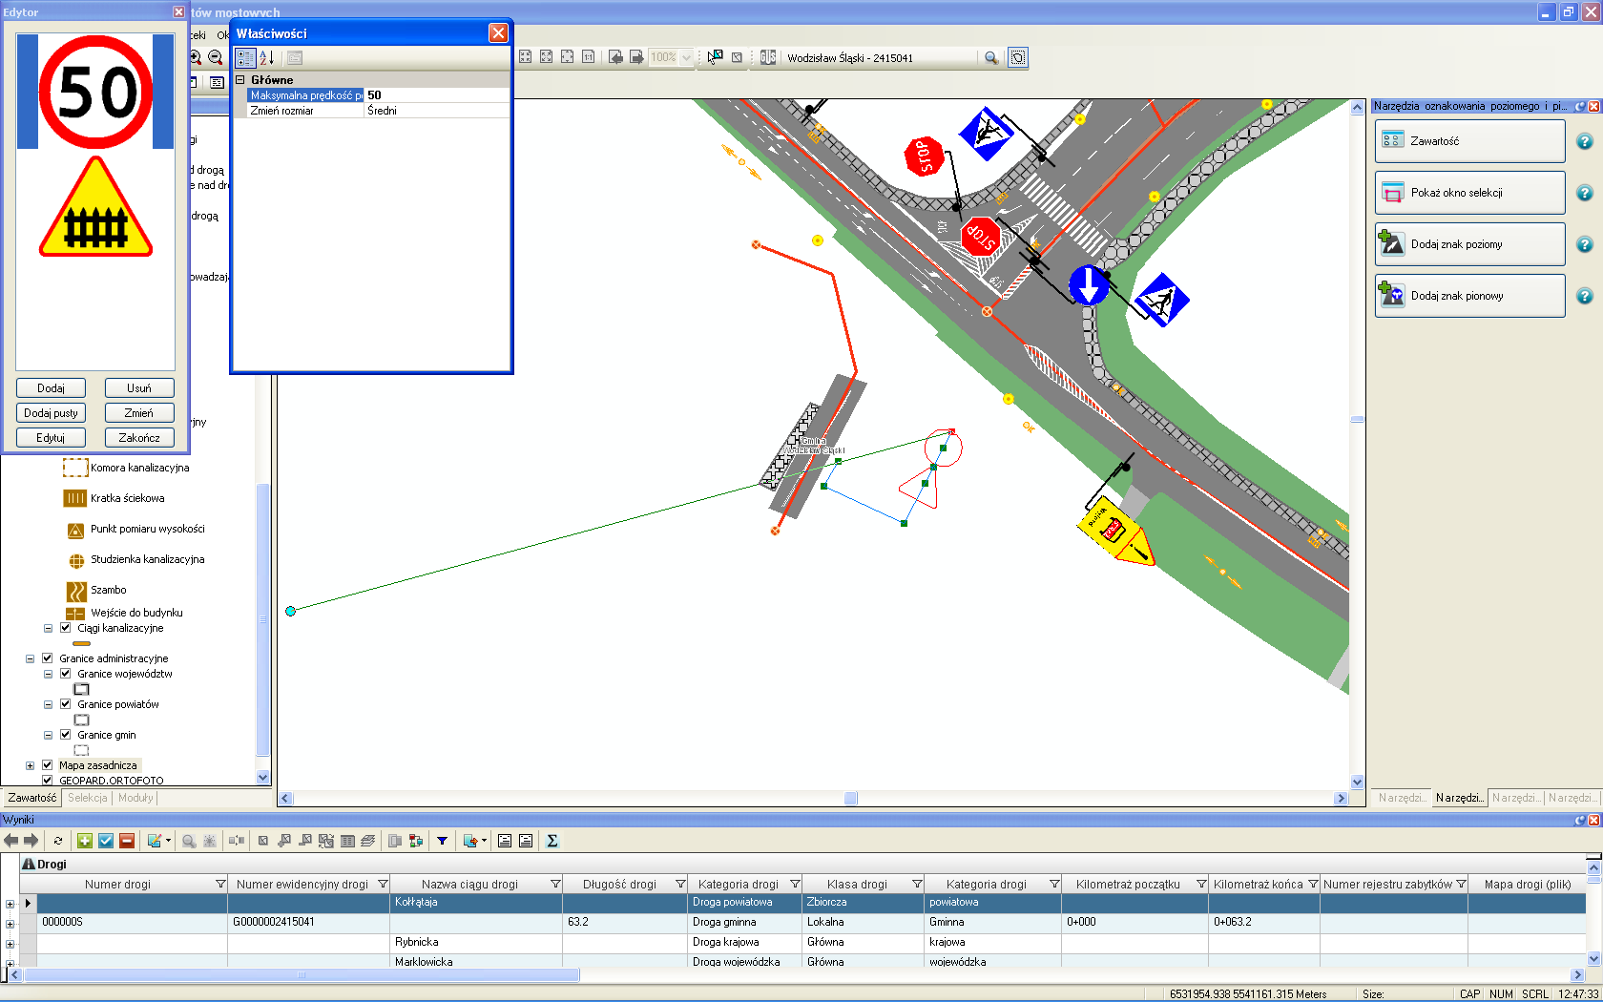Click the Usuń button in Edytor
This screenshot has width=1603, height=1002.
pyautogui.click(x=139, y=388)
